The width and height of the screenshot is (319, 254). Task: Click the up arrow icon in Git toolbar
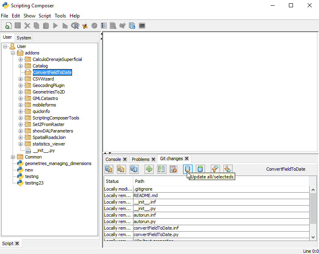point(215,169)
